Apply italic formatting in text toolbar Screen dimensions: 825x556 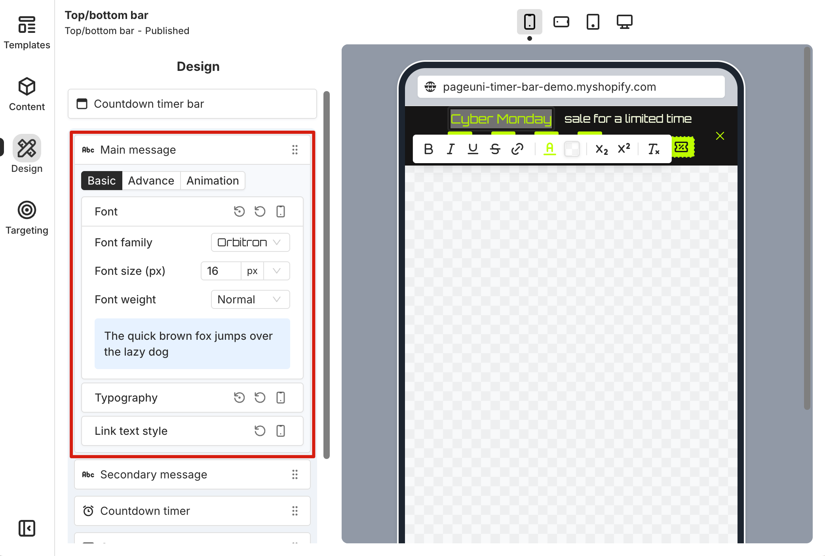point(451,149)
